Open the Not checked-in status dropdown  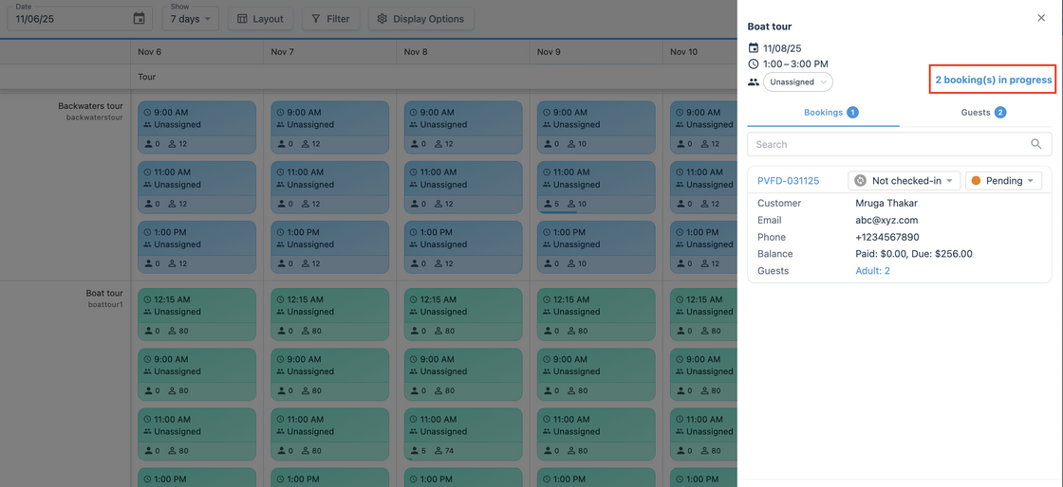pos(904,181)
